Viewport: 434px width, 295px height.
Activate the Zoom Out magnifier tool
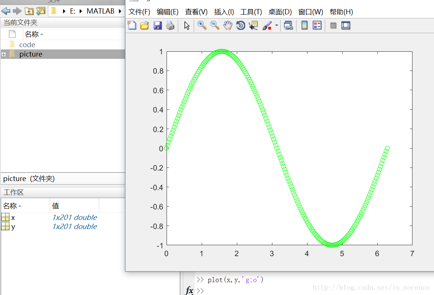tap(215, 26)
